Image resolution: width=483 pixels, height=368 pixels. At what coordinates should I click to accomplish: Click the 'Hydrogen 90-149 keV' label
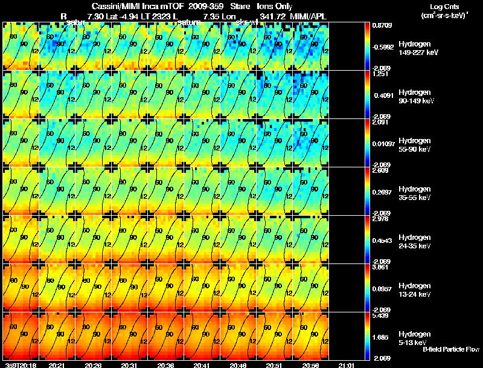click(x=417, y=97)
